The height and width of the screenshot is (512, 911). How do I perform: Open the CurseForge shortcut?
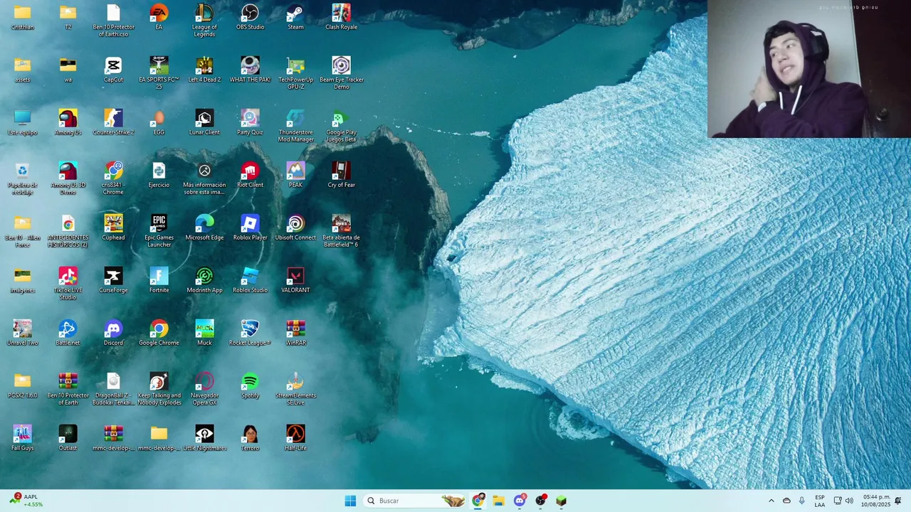click(113, 280)
